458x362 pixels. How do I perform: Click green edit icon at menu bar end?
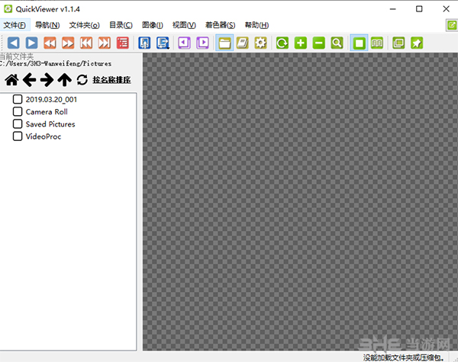click(x=452, y=25)
